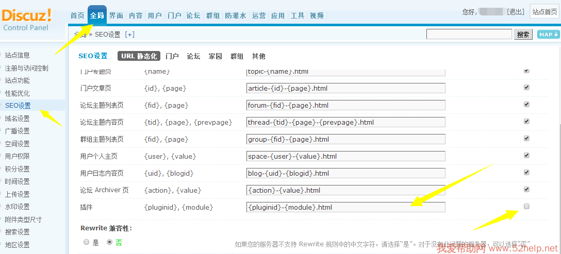Switch to the 论坛 SEO tab

pyautogui.click(x=193, y=56)
